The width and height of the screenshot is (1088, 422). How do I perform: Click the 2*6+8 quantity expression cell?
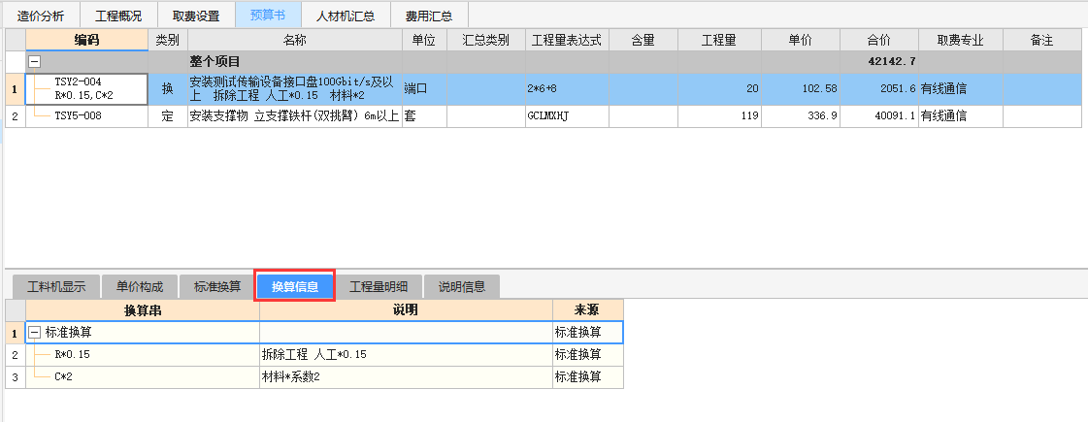[567, 88]
